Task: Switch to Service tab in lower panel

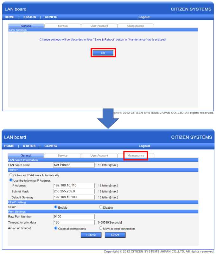Action: (62, 155)
